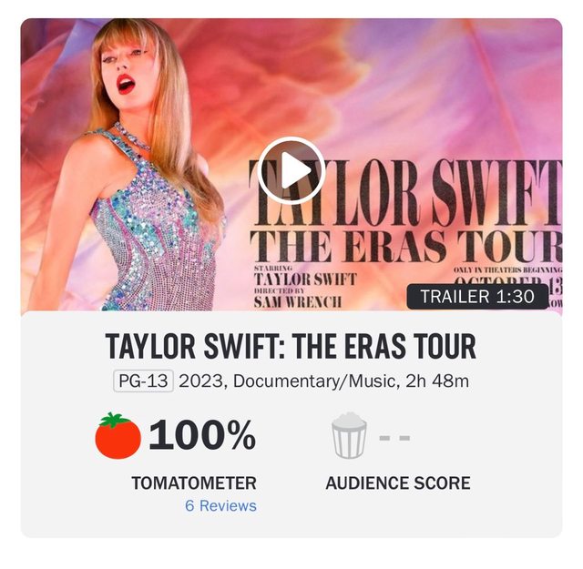This screenshot has height=569, width=583.
Task: Open the 6 Reviews link
Action: (220, 505)
